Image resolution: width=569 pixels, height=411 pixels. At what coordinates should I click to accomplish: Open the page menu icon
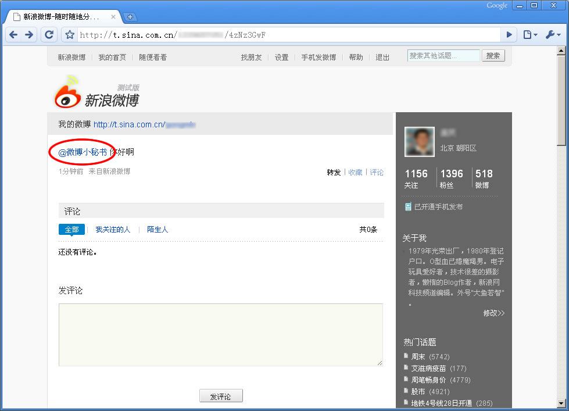(x=530, y=35)
